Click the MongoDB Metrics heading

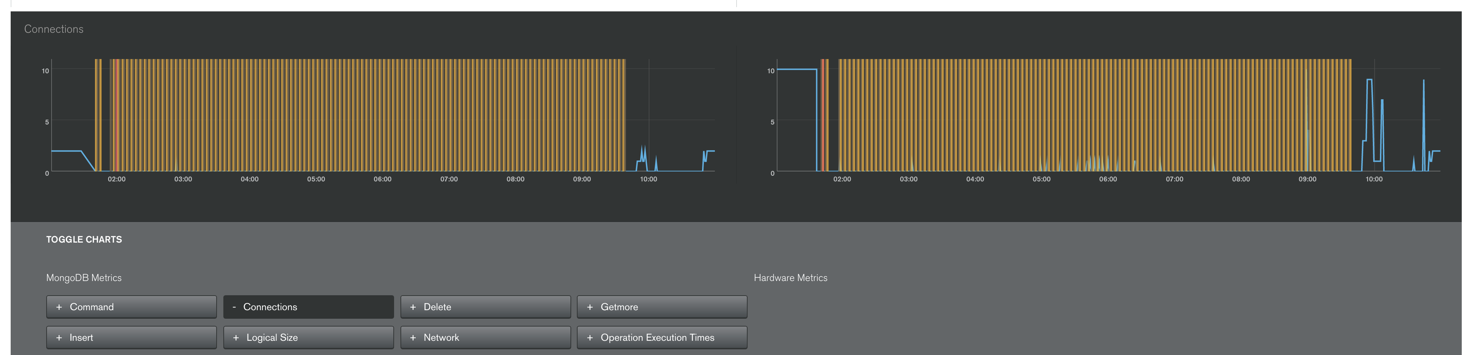(84, 278)
